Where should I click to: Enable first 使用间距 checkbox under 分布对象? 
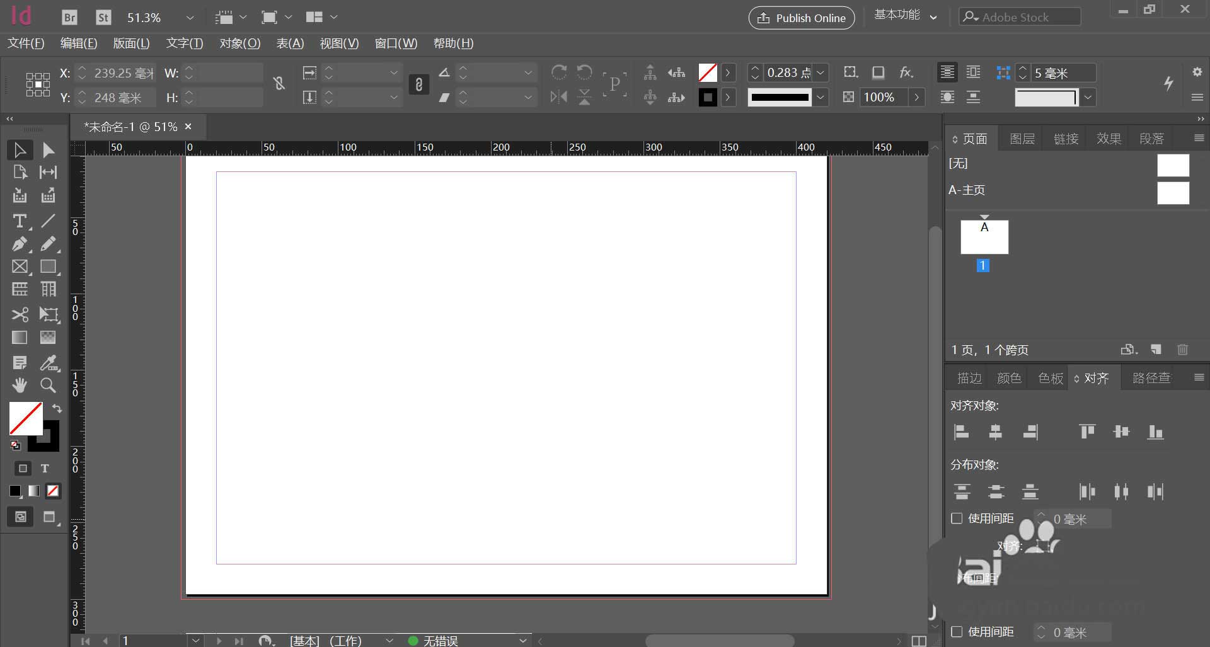(x=957, y=518)
